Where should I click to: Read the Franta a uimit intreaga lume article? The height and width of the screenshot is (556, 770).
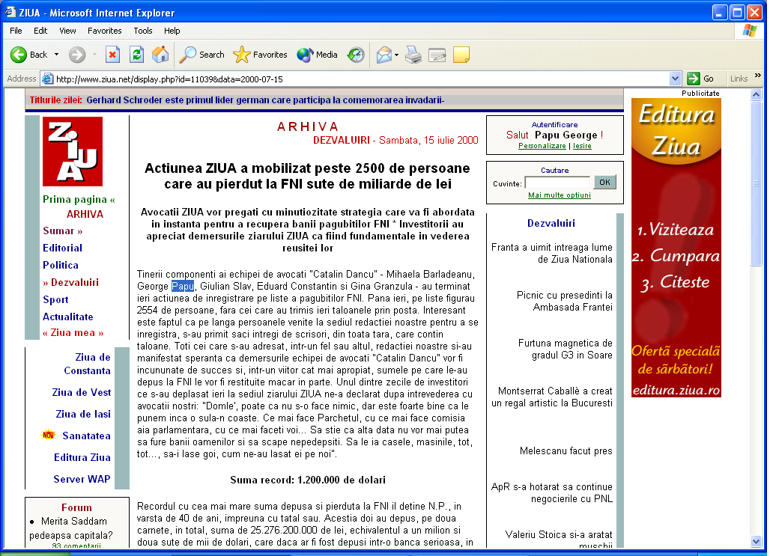pyautogui.click(x=552, y=253)
